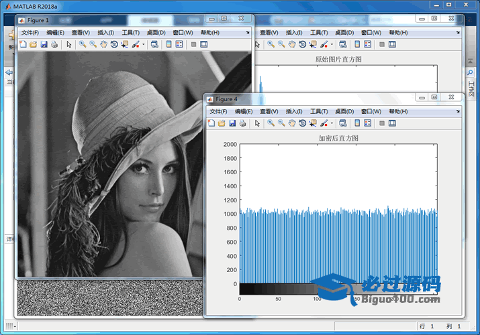Choose Data Cursor tool in Figure 1

125,44
